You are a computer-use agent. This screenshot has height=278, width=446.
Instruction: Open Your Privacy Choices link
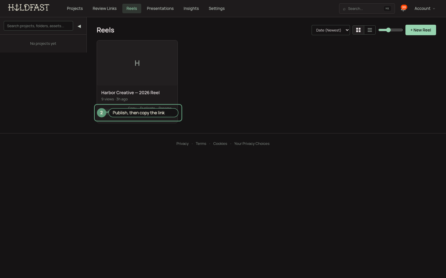coord(252,144)
